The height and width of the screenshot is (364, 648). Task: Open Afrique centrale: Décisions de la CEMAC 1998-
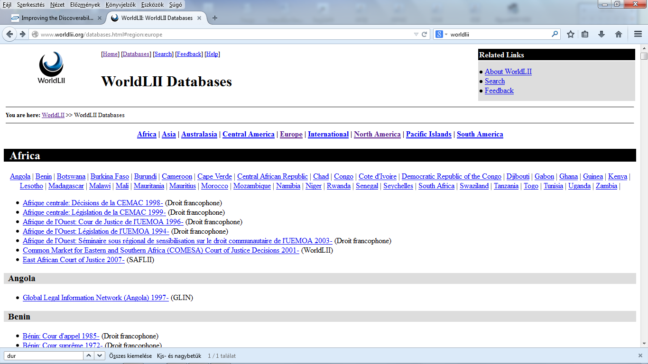click(93, 203)
